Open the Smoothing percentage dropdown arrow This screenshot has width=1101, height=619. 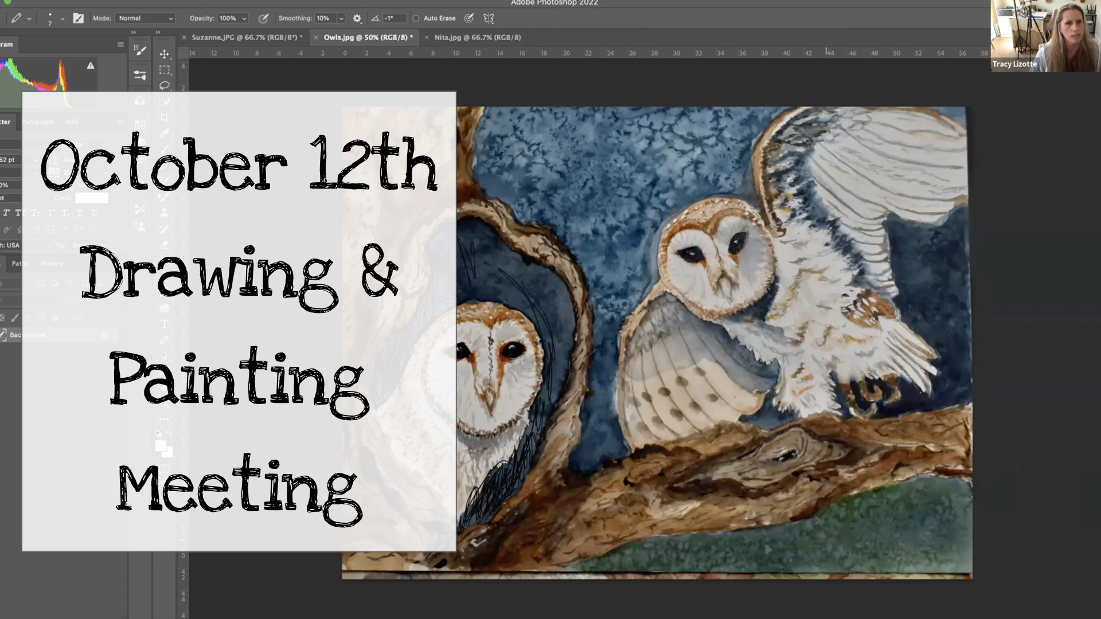click(x=341, y=18)
